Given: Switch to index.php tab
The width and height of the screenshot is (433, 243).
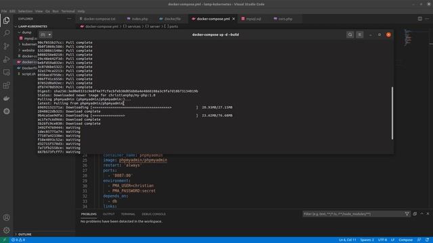Looking at the screenshot, I should point(139,19).
